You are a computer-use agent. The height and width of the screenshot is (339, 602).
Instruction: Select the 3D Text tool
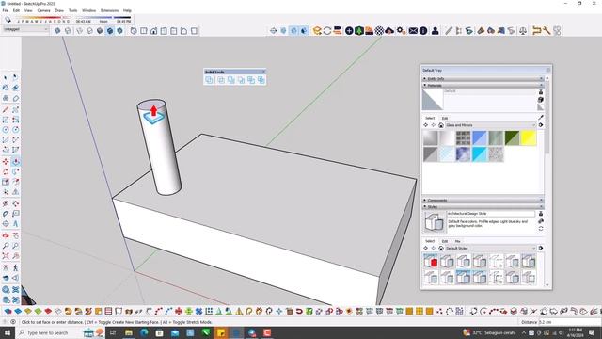coord(15,224)
